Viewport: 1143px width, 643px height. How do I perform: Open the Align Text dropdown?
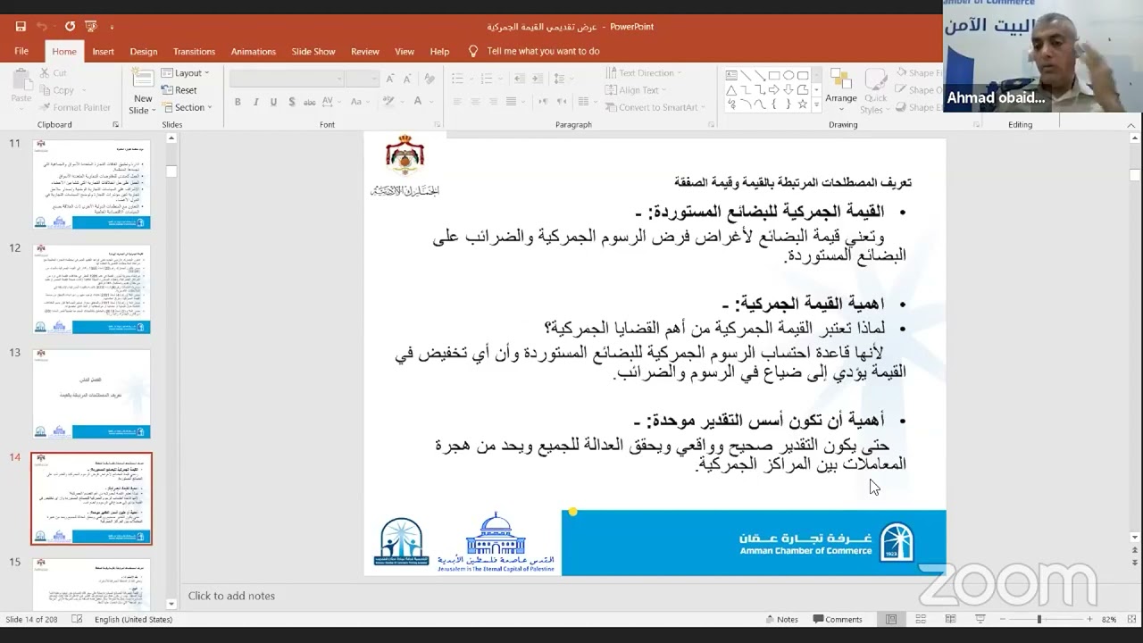(x=637, y=90)
